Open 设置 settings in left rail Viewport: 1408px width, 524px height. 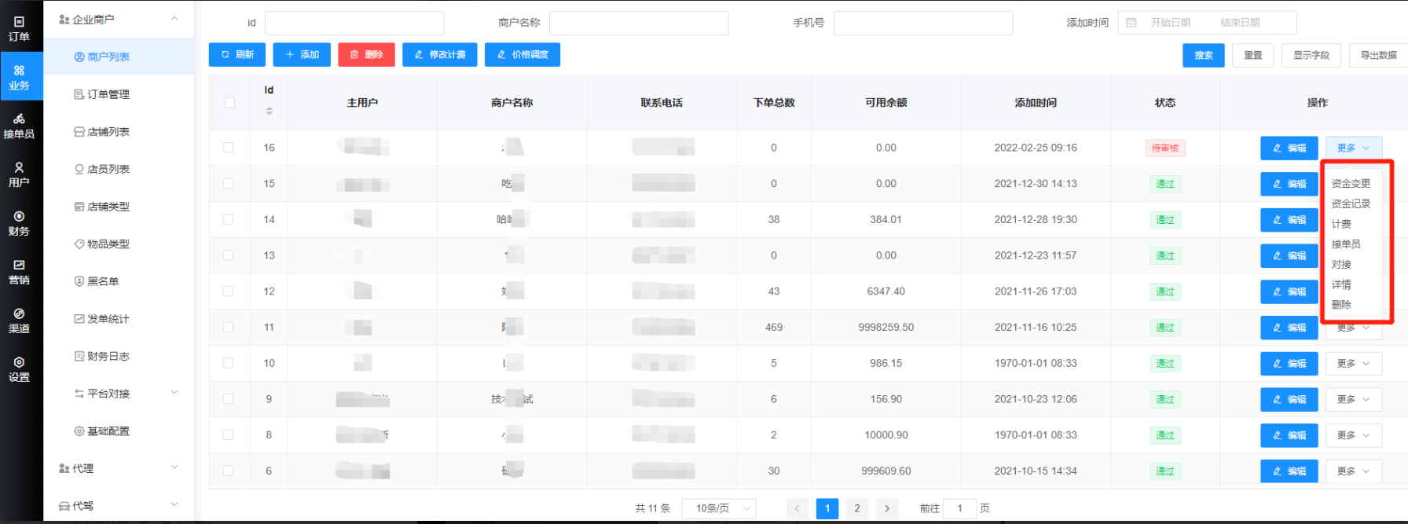19,369
